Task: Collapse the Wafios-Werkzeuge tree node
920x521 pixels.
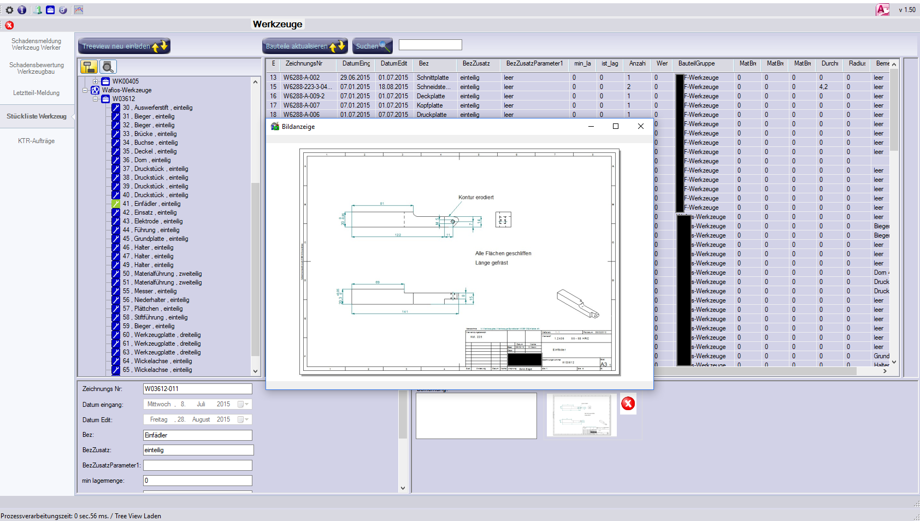Action: point(85,90)
